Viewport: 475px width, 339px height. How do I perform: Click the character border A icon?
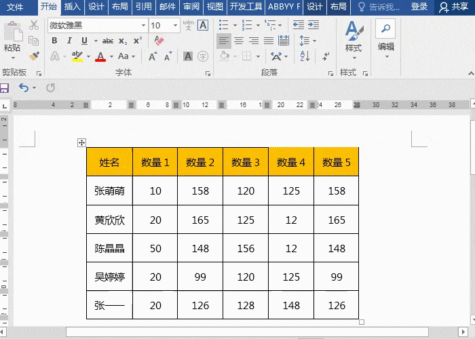pyautogui.click(x=203, y=26)
